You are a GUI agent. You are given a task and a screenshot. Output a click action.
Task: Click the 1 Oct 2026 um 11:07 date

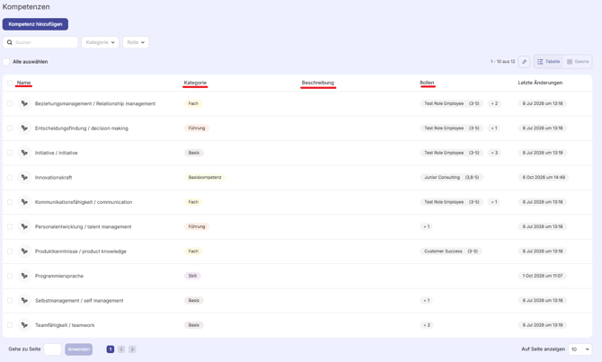pos(543,276)
